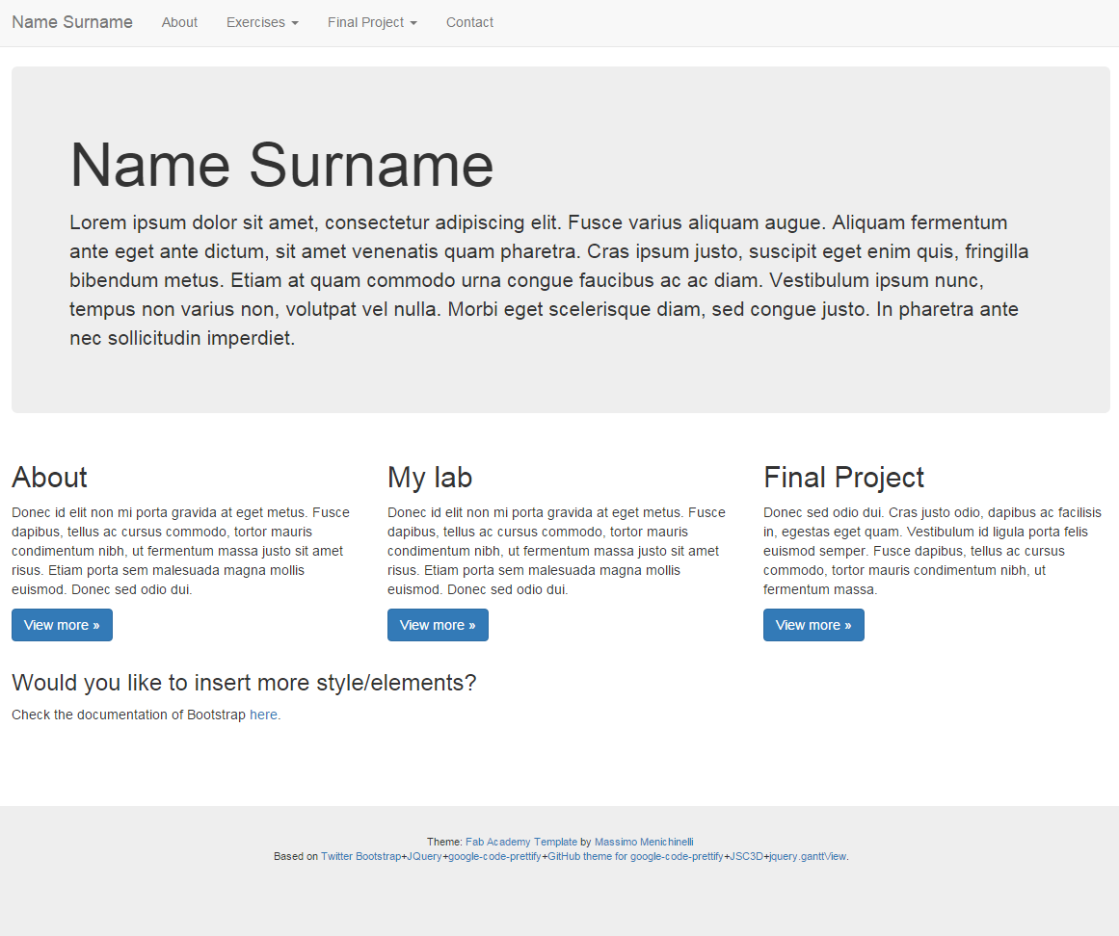Click the 'Donec sed odio dui. Cras justo' paragraph
The image size is (1119, 936).
tap(932, 551)
